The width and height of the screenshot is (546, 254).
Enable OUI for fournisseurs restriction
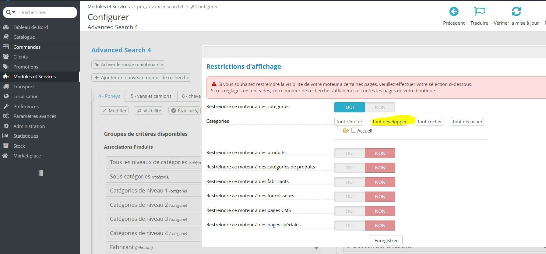(350, 197)
